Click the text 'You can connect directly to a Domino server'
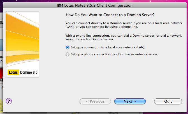This screenshot has height=114, width=188. click(99, 23)
